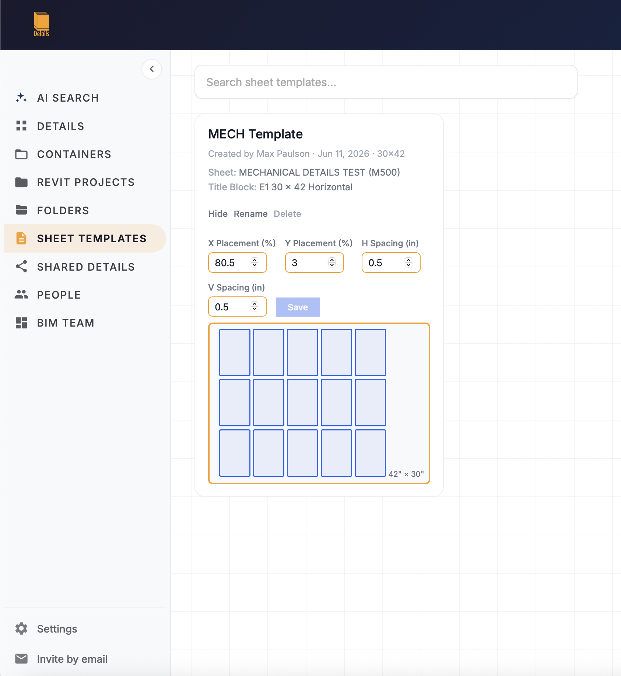Viewport: 621px width, 676px height.
Task: Click the Details app logo
Action: point(42,24)
